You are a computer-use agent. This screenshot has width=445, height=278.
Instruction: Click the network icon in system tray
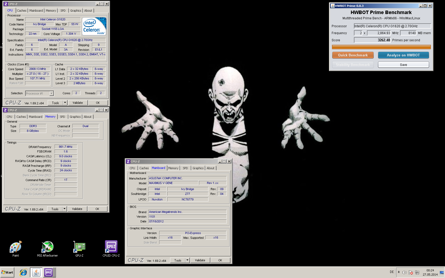point(417,272)
